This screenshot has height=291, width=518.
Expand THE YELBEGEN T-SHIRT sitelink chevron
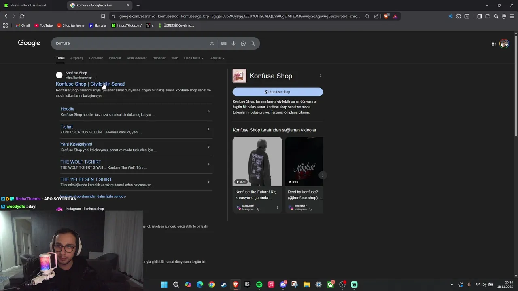[x=208, y=182]
